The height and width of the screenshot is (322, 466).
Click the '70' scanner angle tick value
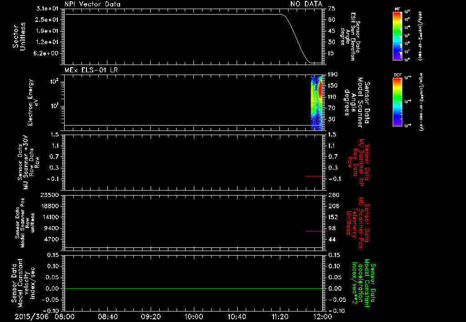click(332, 108)
